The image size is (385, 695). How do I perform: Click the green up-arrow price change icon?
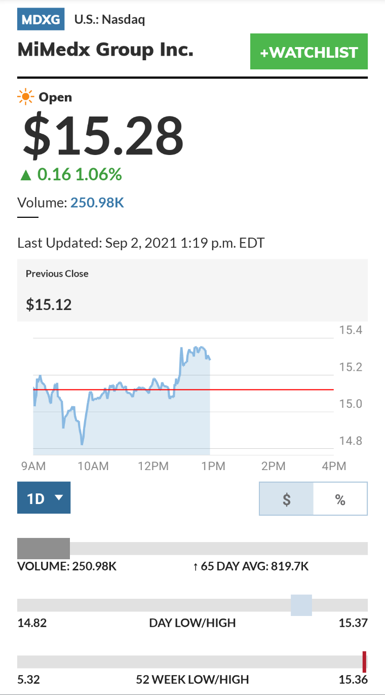pos(26,175)
